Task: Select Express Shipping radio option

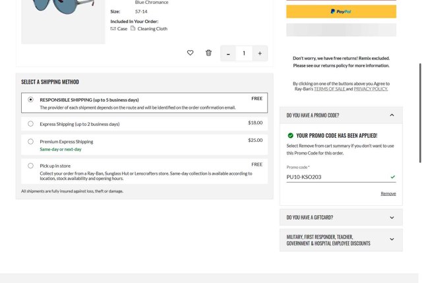Action: [31, 124]
